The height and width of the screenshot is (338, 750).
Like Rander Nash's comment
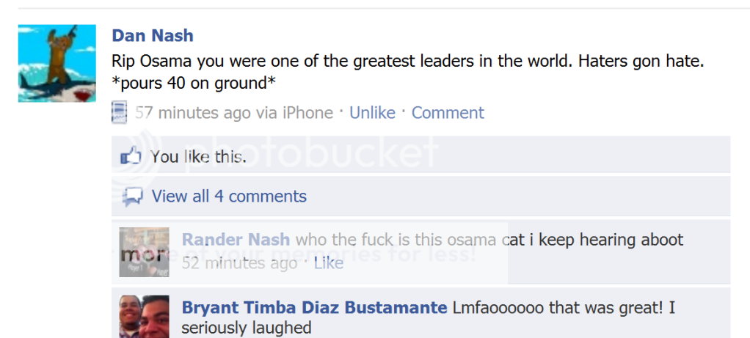point(329,263)
